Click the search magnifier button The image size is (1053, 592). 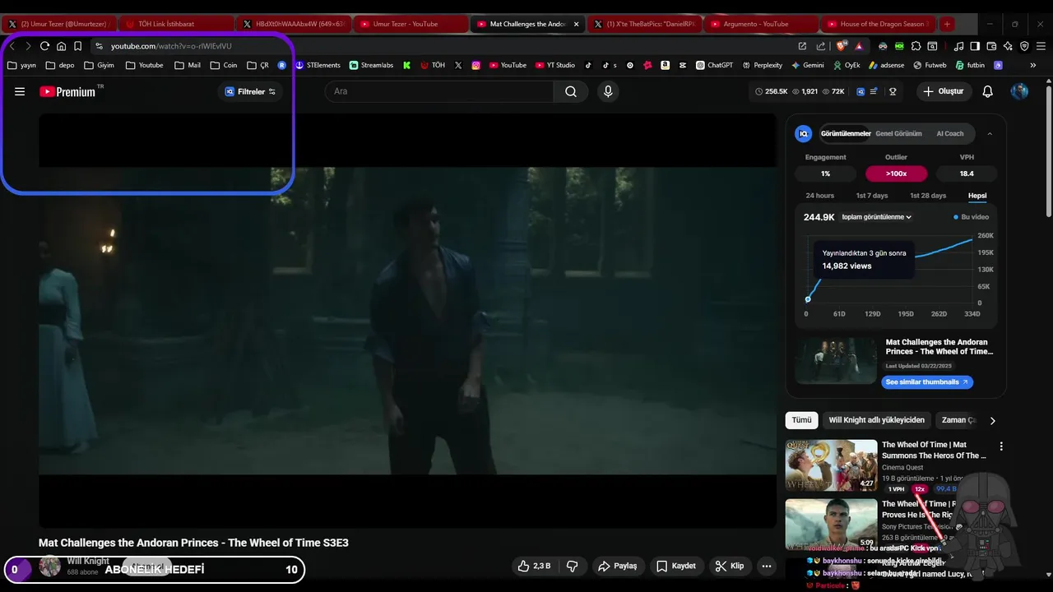click(x=571, y=91)
